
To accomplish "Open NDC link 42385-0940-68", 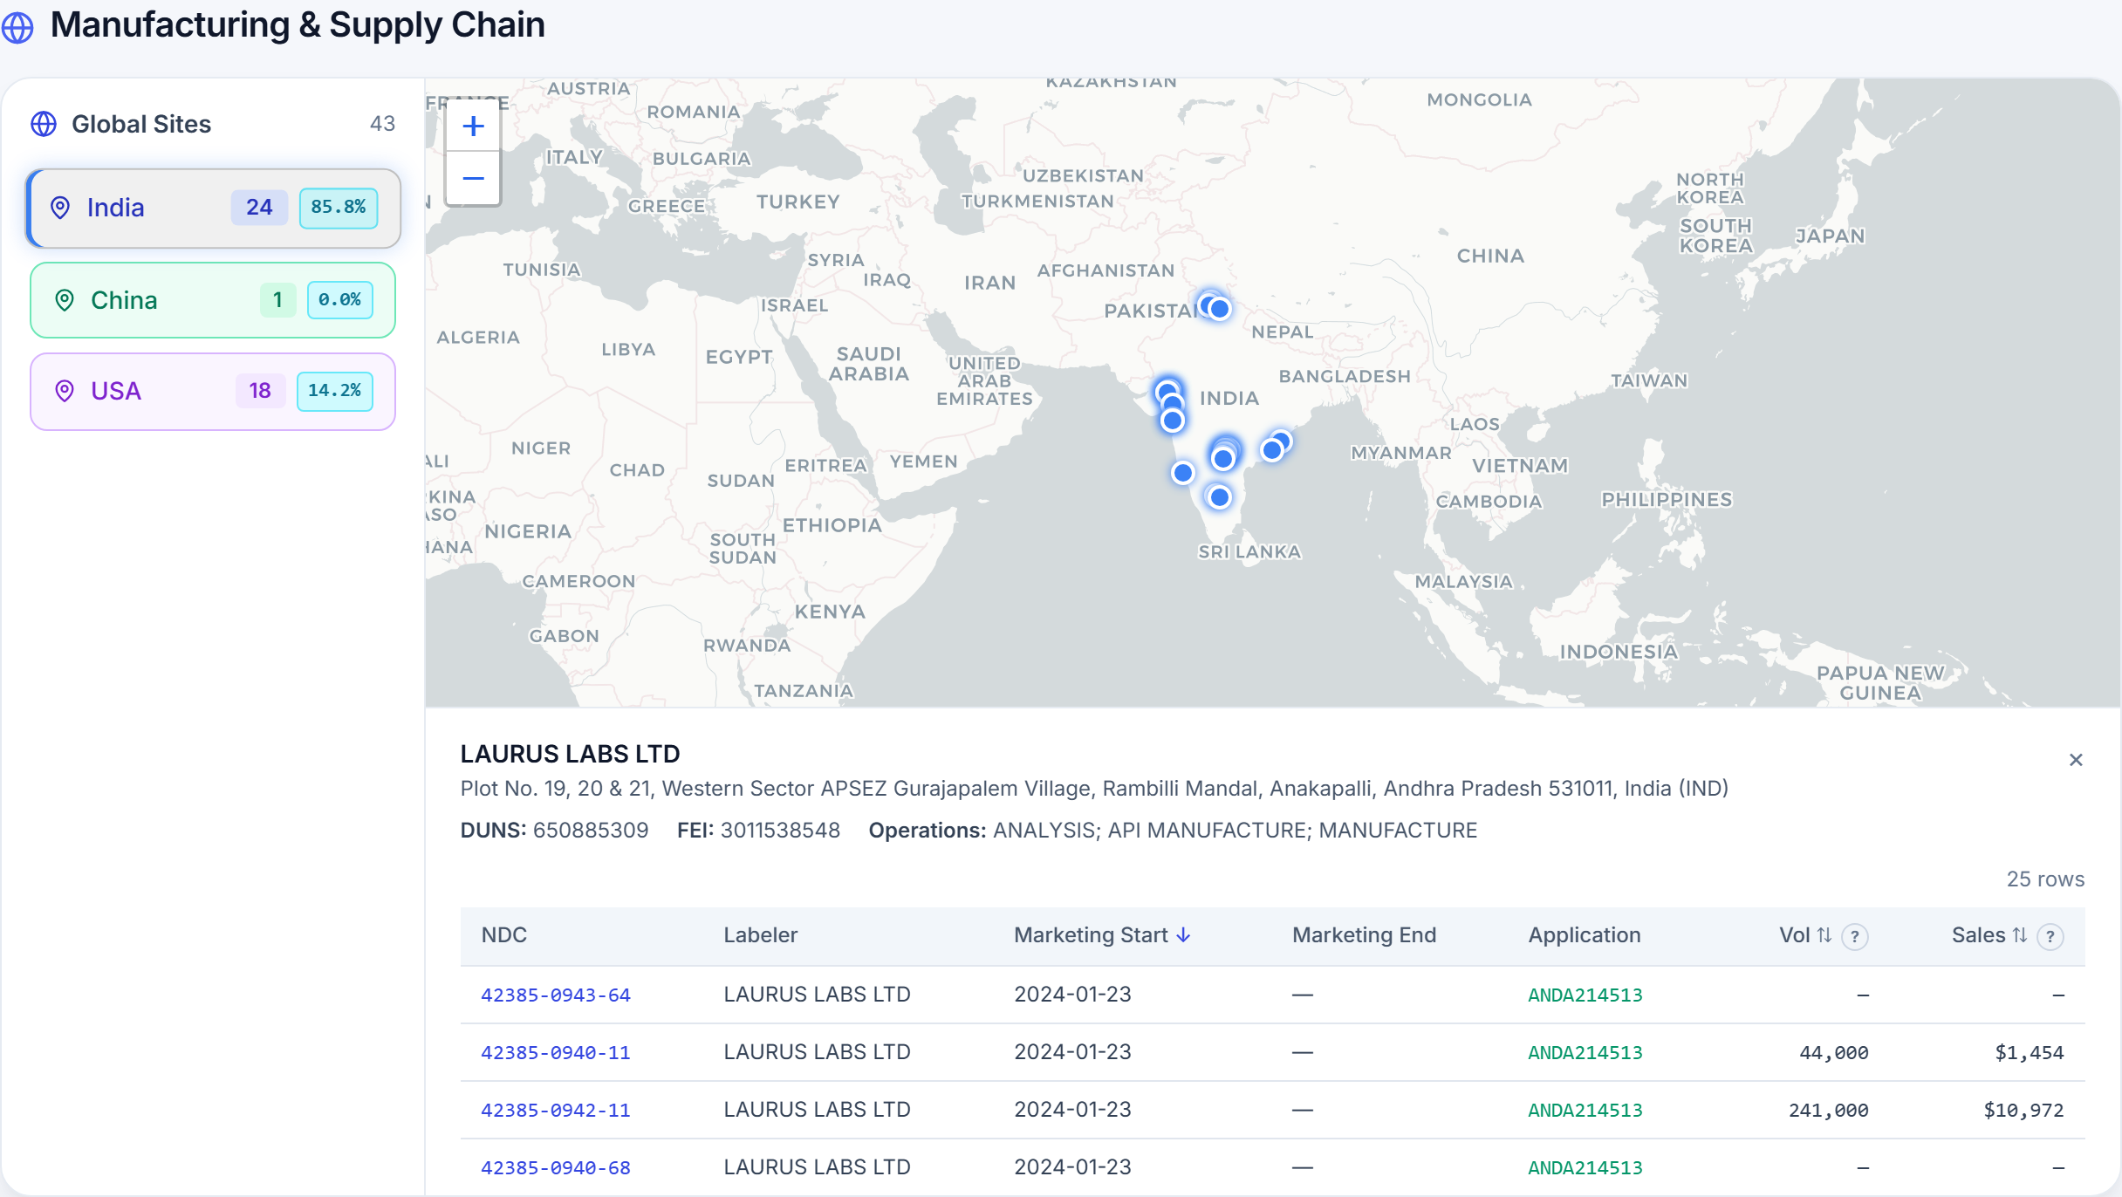I will coord(556,1167).
